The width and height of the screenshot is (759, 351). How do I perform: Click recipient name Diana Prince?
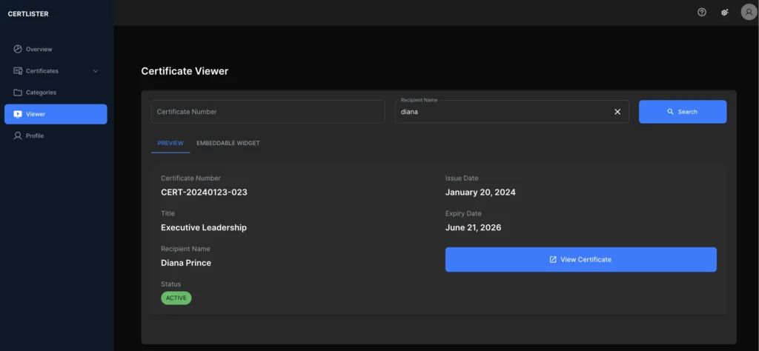186,263
